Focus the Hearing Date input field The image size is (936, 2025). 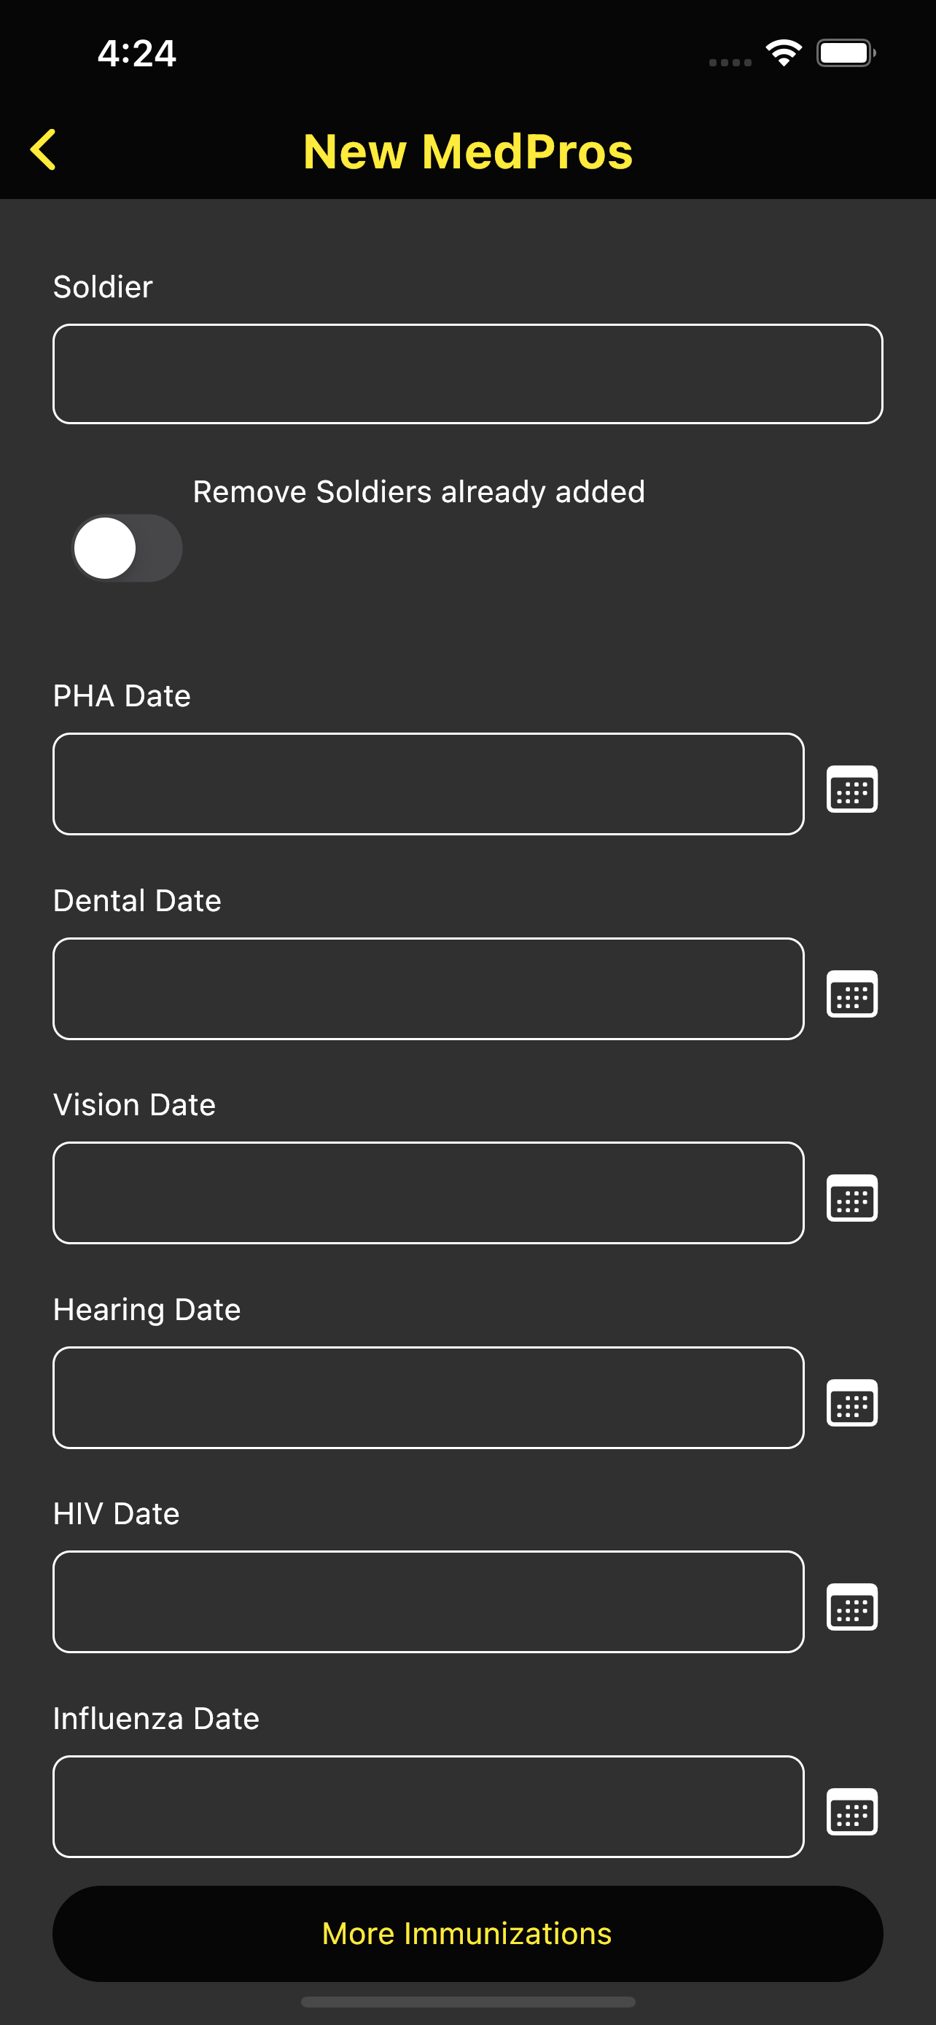tap(429, 1397)
